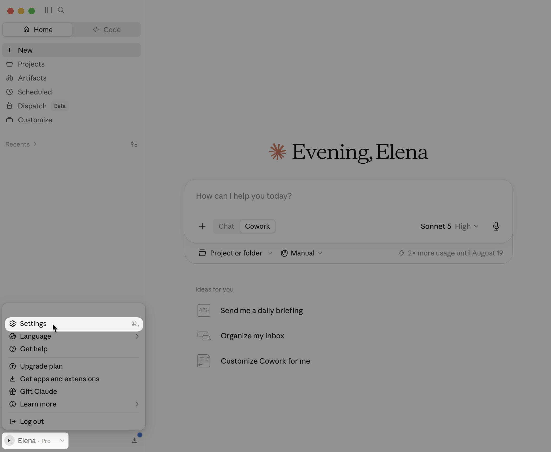Viewport: 551px width, 452px height.
Task: Click the Customize briefcase icon
Action: pos(10,120)
